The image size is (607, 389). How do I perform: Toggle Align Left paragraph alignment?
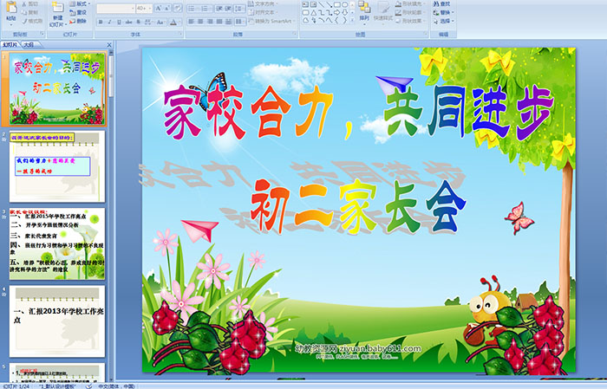coord(192,22)
